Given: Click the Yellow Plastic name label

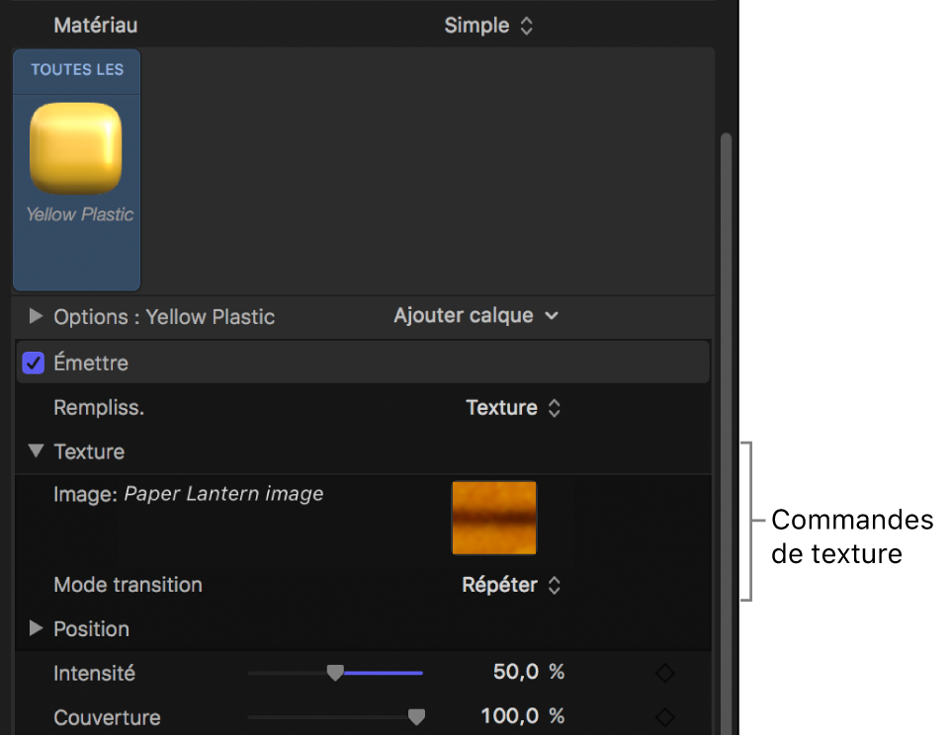Looking at the screenshot, I should [x=79, y=214].
